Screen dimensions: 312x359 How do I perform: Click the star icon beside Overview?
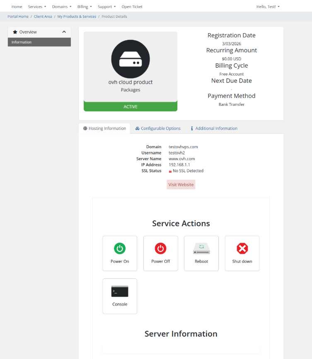tap(15, 32)
